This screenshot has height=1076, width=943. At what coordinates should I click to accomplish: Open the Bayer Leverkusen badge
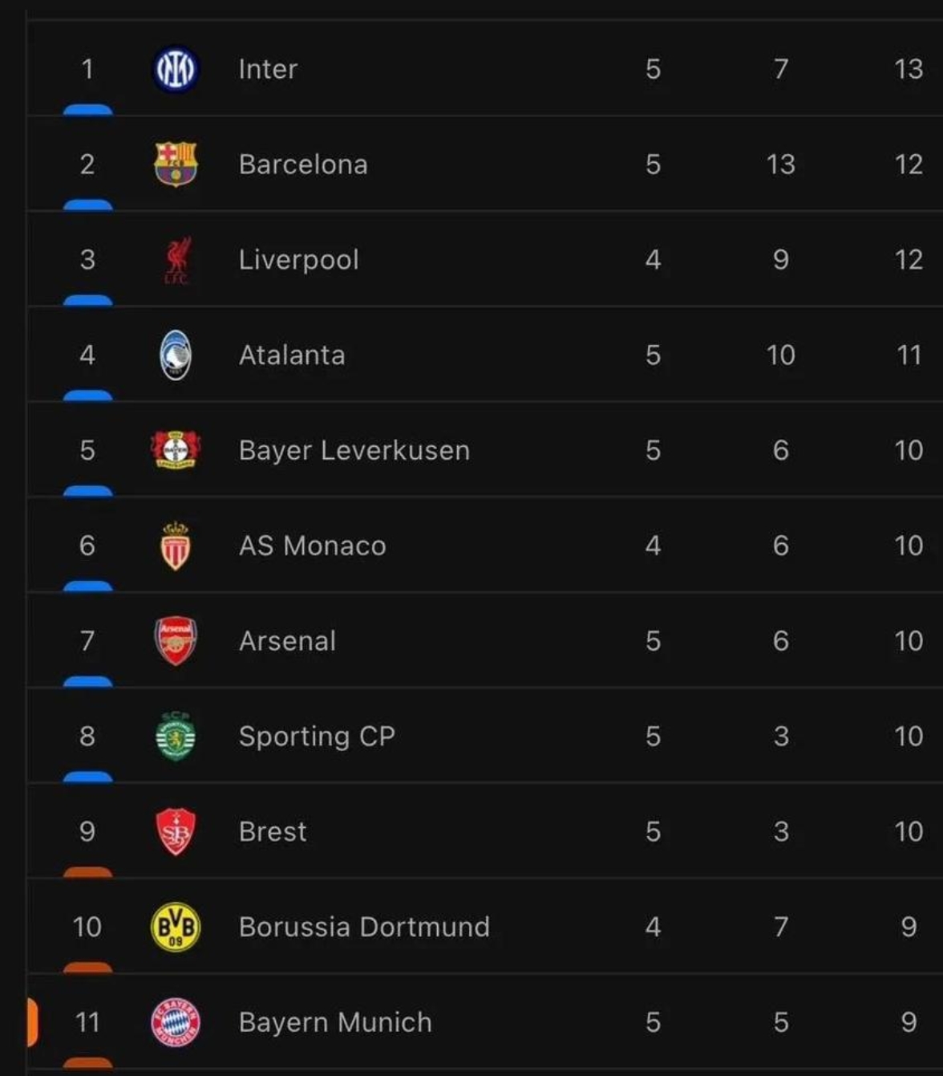coord(176,450)
